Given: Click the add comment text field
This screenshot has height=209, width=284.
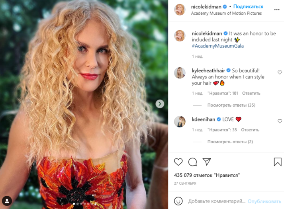Looking at the screenshot, I should [217, 201].
